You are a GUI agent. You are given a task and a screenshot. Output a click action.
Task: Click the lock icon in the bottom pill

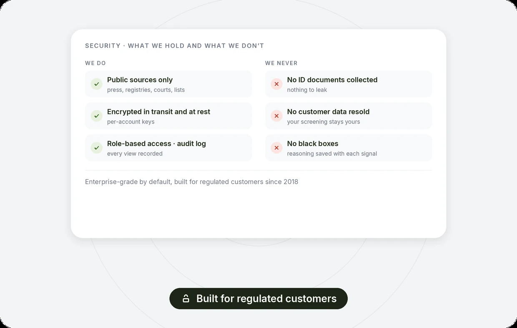click(x=186, y=298)
